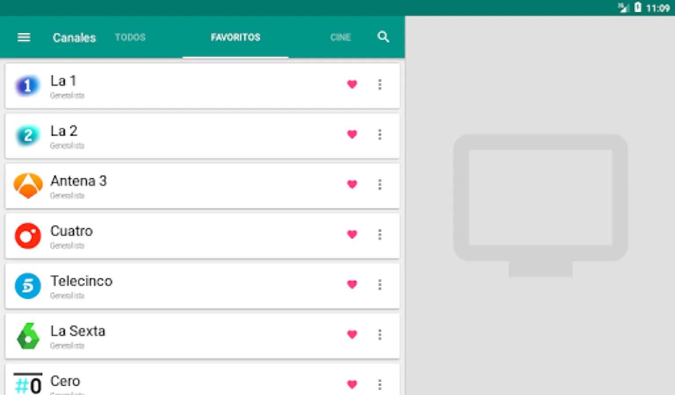Viewport: 675px width, 395px height.
Task: Select the Cuatro channel name
Action: tap(71, 231)
